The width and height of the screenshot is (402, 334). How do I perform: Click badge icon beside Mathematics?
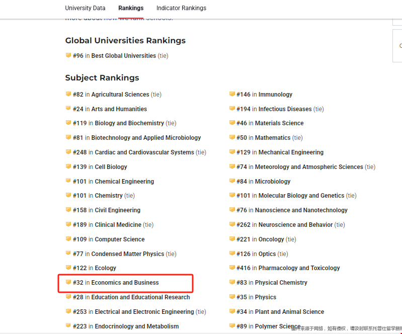(x=232, y=137)
